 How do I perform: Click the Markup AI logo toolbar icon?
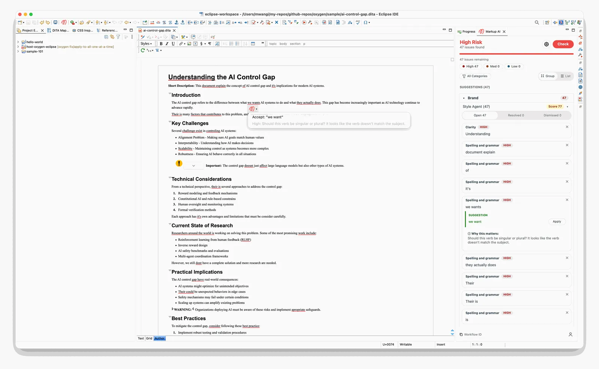(64, 22)
